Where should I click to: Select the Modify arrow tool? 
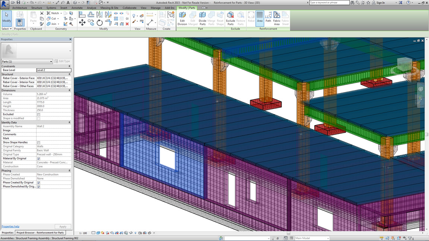point(7,18)
